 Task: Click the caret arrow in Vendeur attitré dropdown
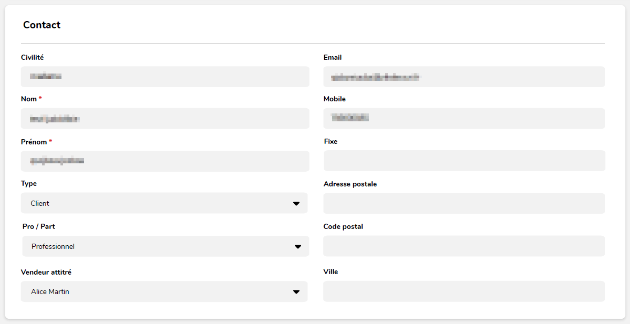point(296,292)
